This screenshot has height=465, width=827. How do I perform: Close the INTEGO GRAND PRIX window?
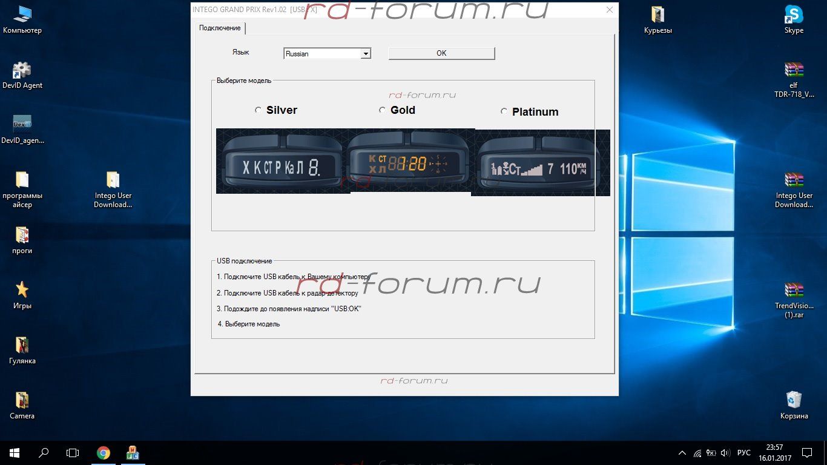tap(610, 10)
